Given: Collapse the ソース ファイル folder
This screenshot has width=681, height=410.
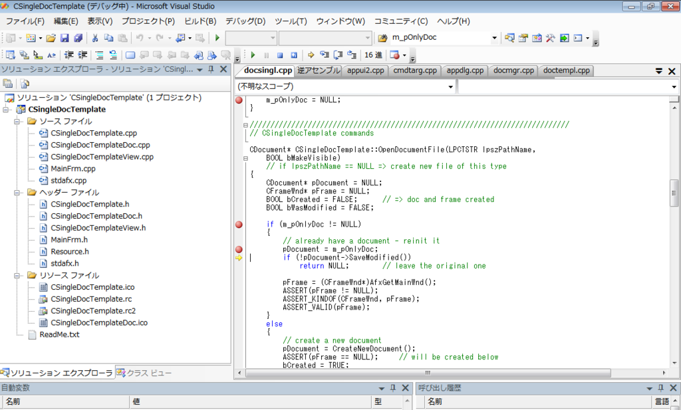Looking at the screenshot, I should tap(17, 122).
